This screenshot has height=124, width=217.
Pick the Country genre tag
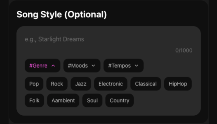pyautogui.click(x=119, y=100)
